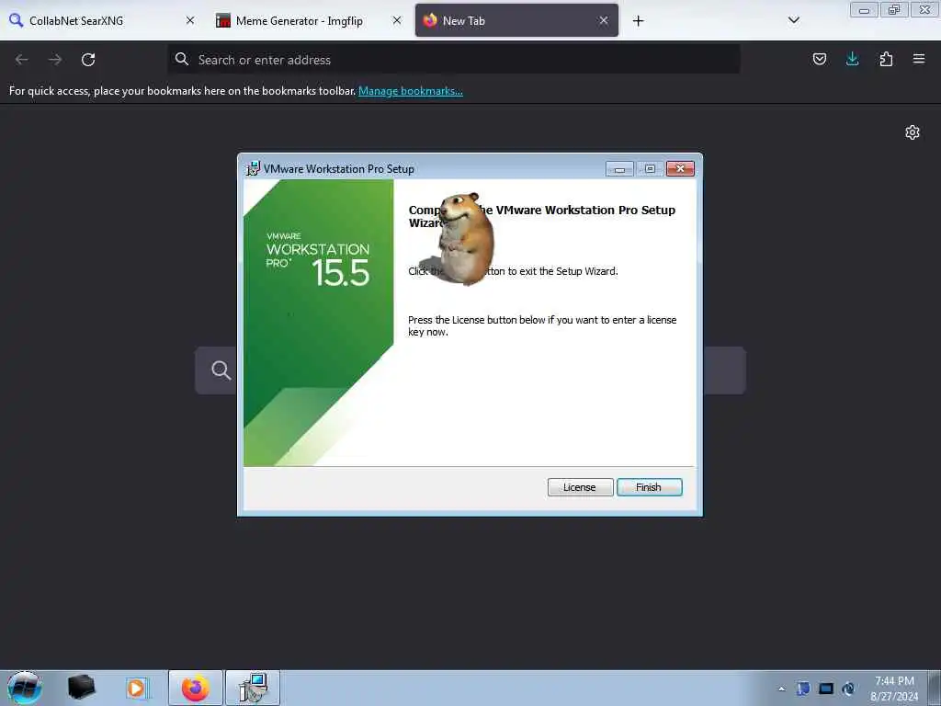This screenshot has height=706, width=941.
Task: Close the Meme Generator tab
Action: coord(397,20)
